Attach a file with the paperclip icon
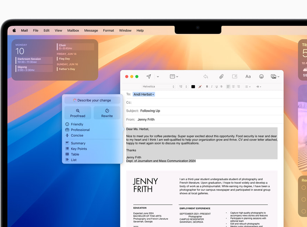Viewport: 307px width, 227px height. [x=221, y=76]
